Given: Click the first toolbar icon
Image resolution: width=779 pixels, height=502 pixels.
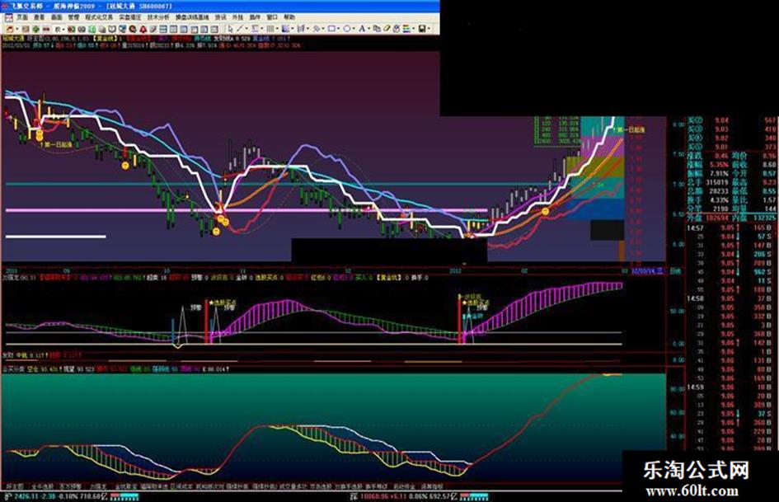Looking at the screenshot, I should click(11, 30).
